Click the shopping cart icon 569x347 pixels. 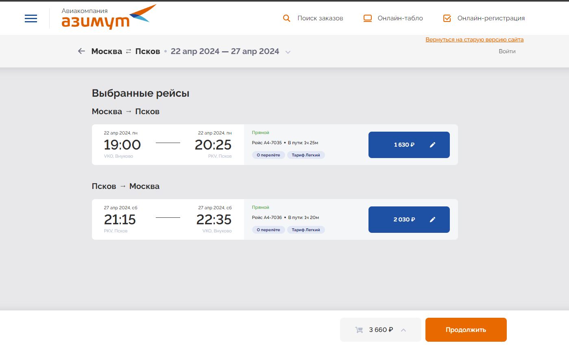coord(359,330)
